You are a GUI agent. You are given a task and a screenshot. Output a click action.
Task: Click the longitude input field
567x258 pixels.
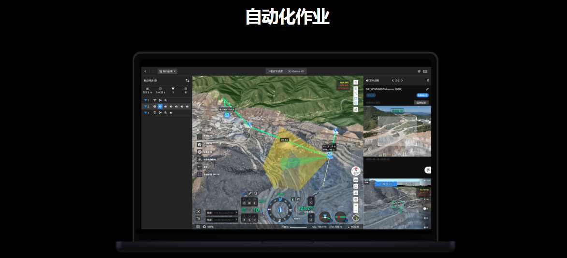221,213
